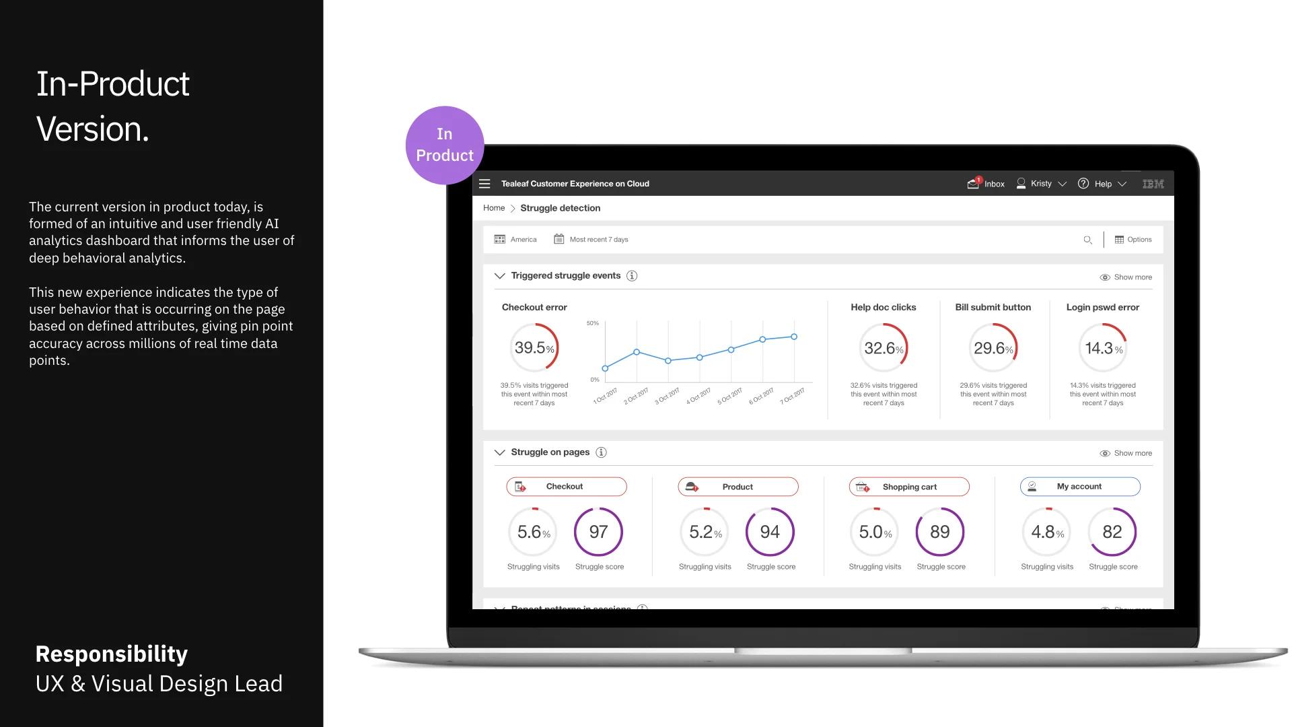Collapse the Struggle on pages section

click(x=499, y=452)
